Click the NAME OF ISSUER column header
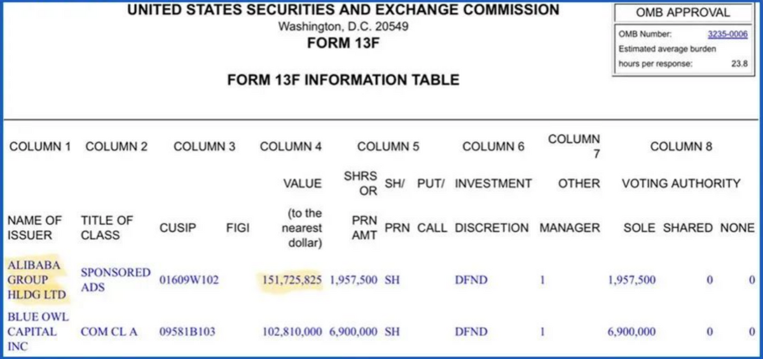The height and width of the screenshot is (359, 763). [x=34, y=227]
